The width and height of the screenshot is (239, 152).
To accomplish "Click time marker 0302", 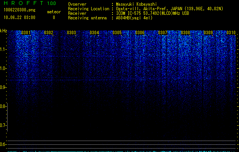I will (49, 33).
